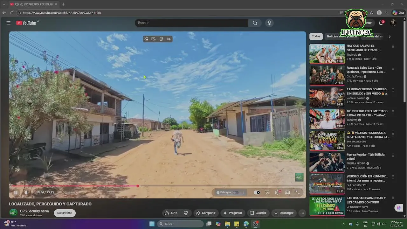Click the third overlay toolbar notes icon

161,39
